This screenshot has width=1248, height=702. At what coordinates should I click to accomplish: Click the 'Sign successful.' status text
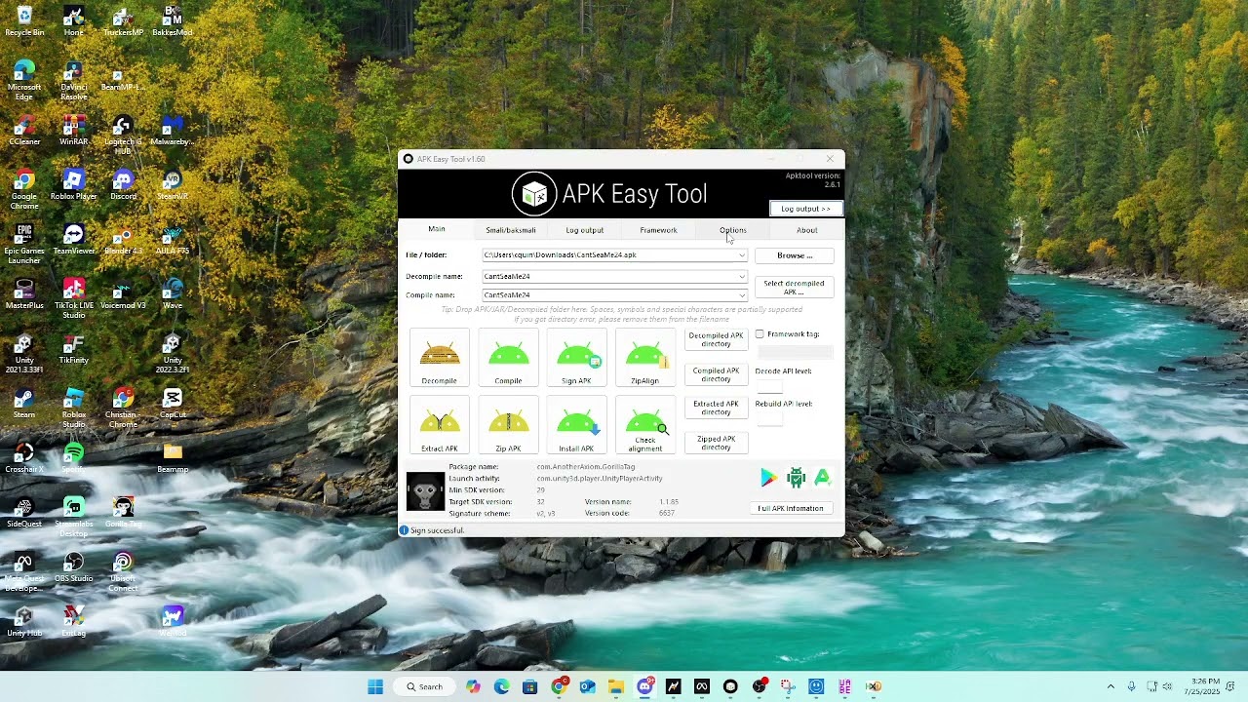437,530
